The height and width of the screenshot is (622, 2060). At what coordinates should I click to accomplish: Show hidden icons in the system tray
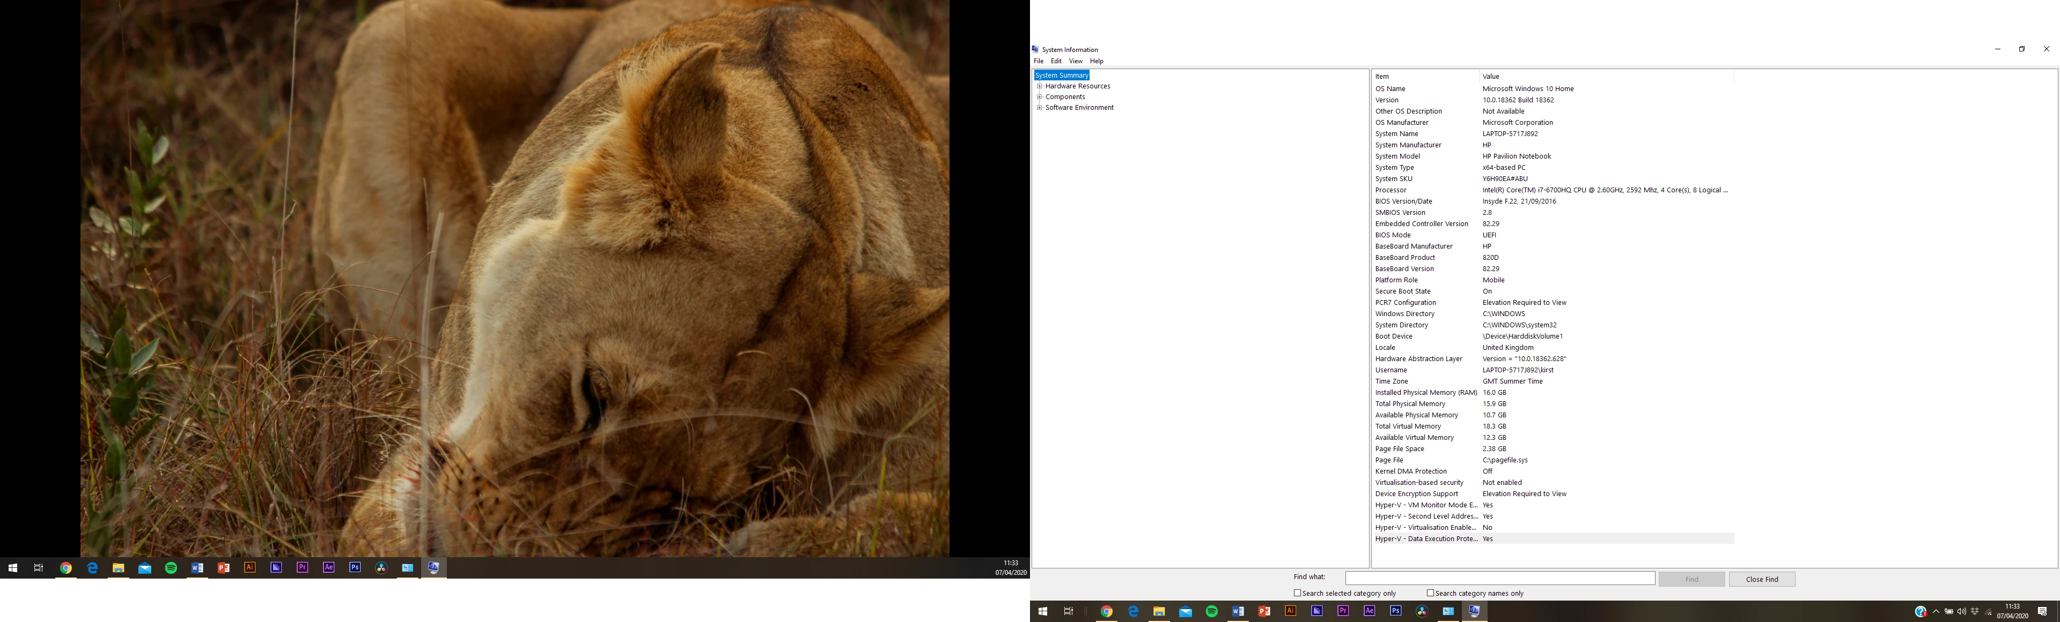coord(1936,612)
